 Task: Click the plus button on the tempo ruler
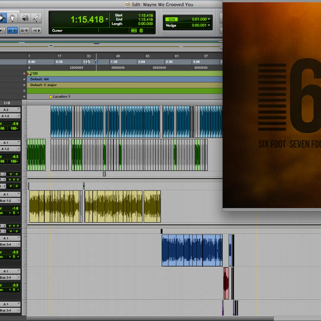pos(24,73)
